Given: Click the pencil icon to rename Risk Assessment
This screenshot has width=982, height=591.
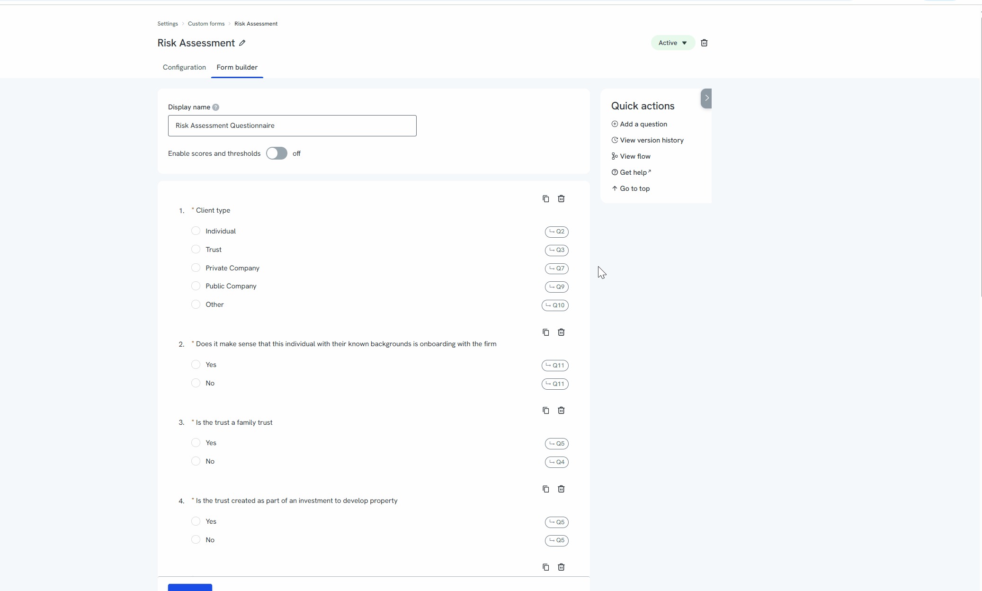Looking at the screenshot, I should [x=242, y=43].
